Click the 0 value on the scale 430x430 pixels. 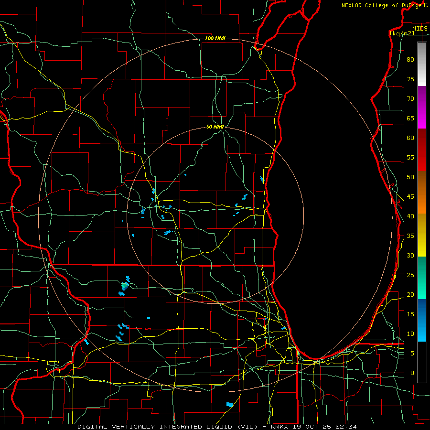pos(412,373)
